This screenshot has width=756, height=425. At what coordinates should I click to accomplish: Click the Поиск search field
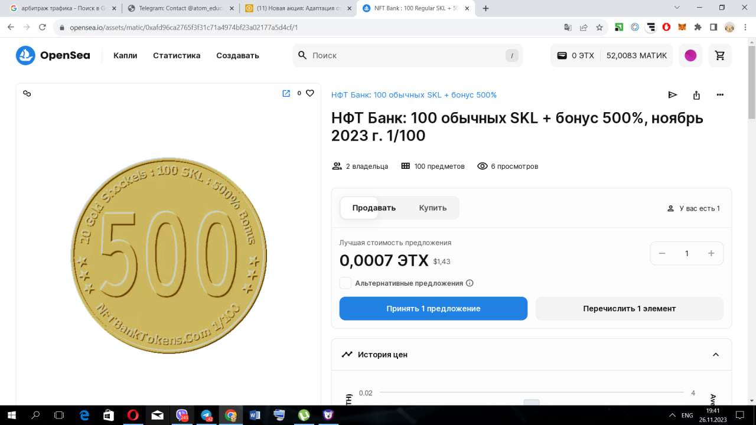point(408,55)
